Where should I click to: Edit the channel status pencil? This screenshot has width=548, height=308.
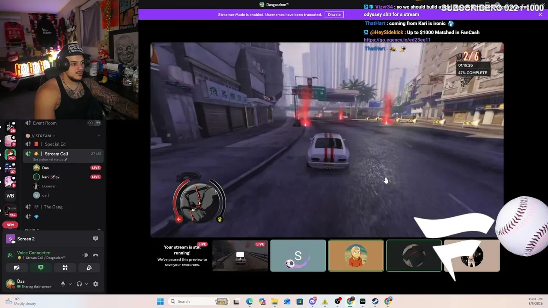[x=66, y=160]
